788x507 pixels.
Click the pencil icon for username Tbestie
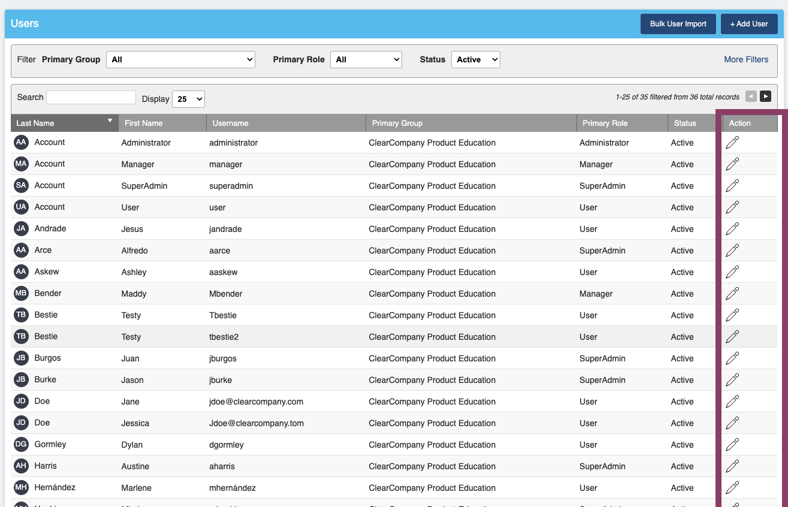pos(732,315)
